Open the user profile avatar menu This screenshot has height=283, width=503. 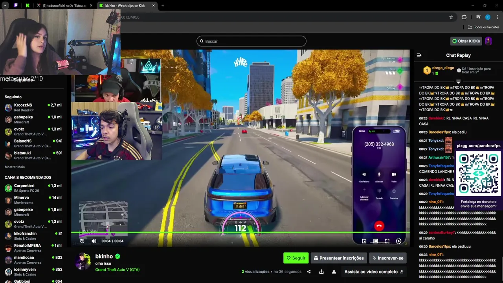click(x=488, y=41)
